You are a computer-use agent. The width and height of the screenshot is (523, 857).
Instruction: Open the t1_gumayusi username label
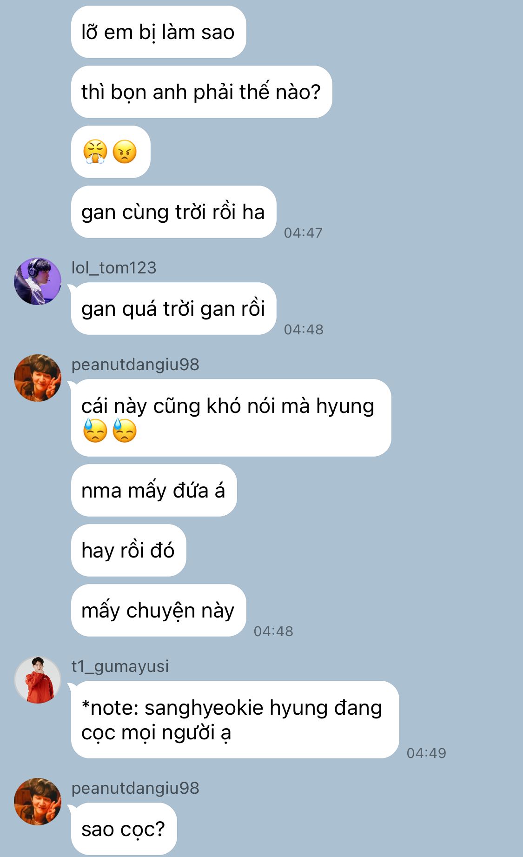120,666
